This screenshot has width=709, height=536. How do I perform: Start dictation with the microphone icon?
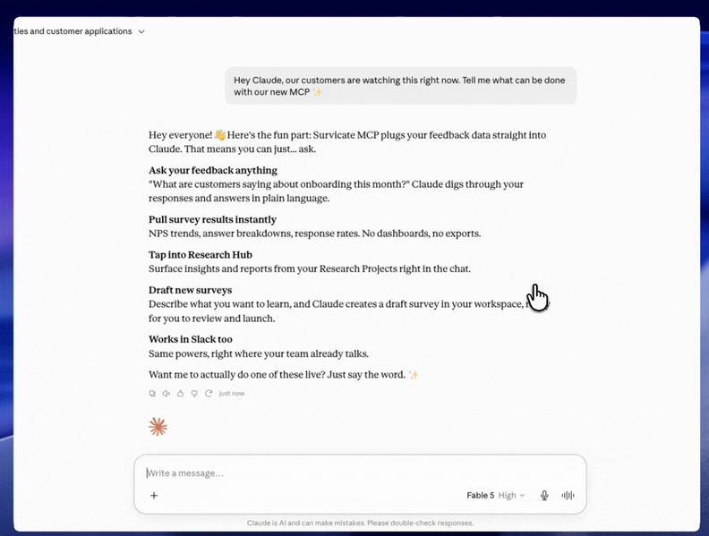tap(544, 496)
